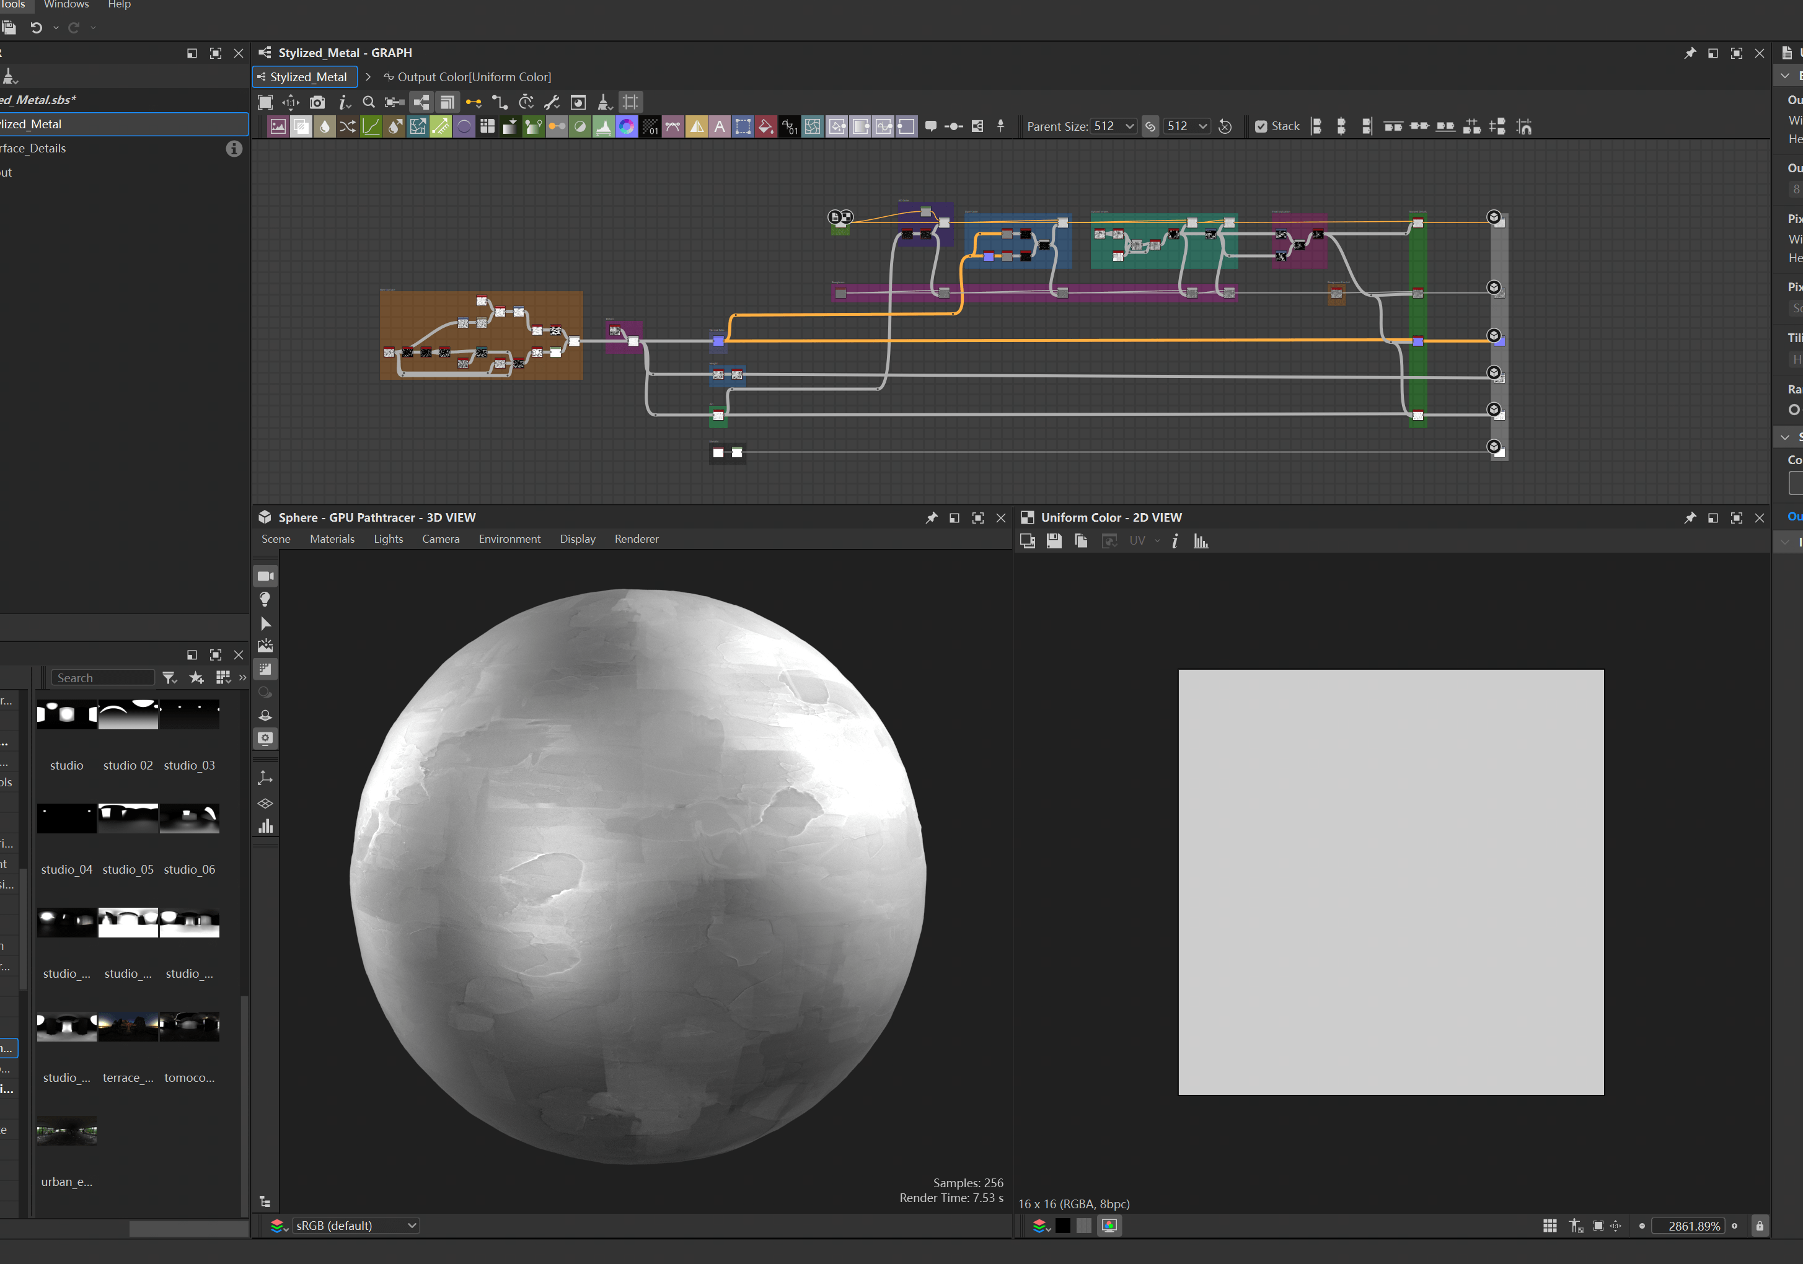
Task: Open the Environment menu in 3D view
Action: 509,538
